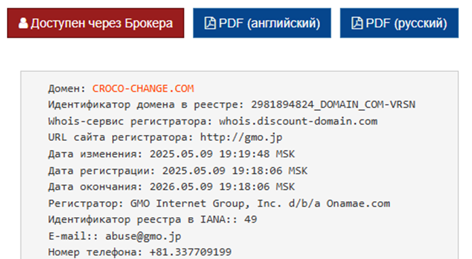Screen dimensions: 472x259
Task: Click the http://gmo.jp registrar URL
Action: (241, 137)
